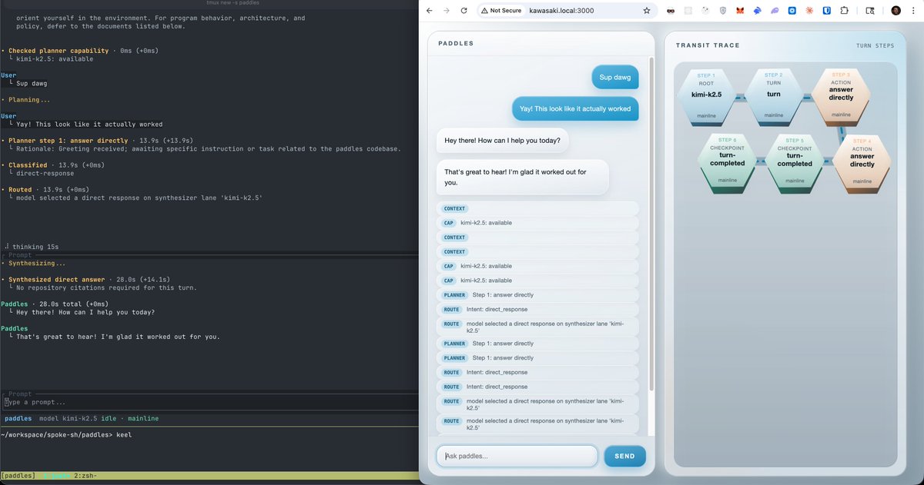Reload the kawasaki.local page

tap(464, 11)
